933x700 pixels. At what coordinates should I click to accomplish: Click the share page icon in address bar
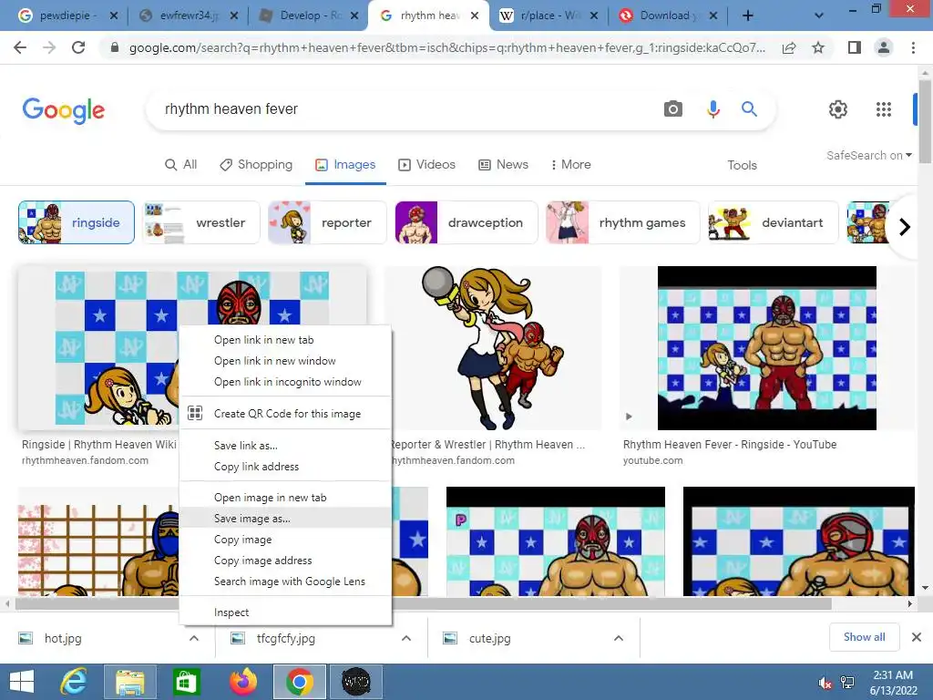[x=789, y=47]
